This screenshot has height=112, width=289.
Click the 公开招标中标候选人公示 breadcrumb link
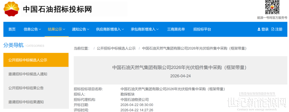coord(116,48)
